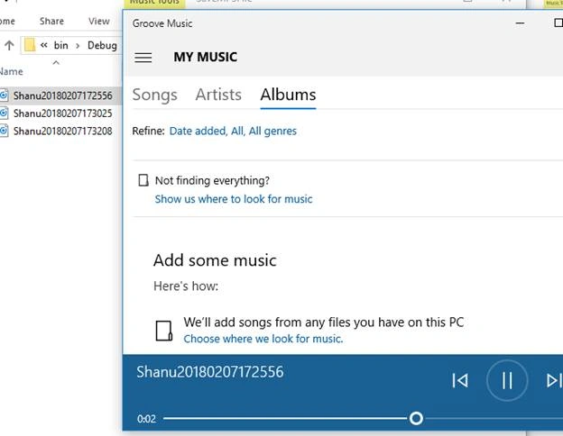Click audio file icon of Shanu20180207173208

coord(4,131)
